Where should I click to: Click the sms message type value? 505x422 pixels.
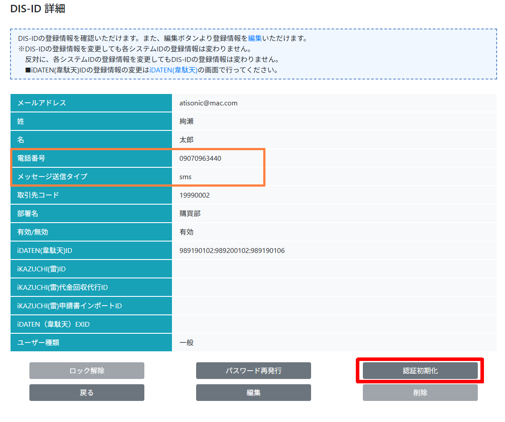[186, 177]
